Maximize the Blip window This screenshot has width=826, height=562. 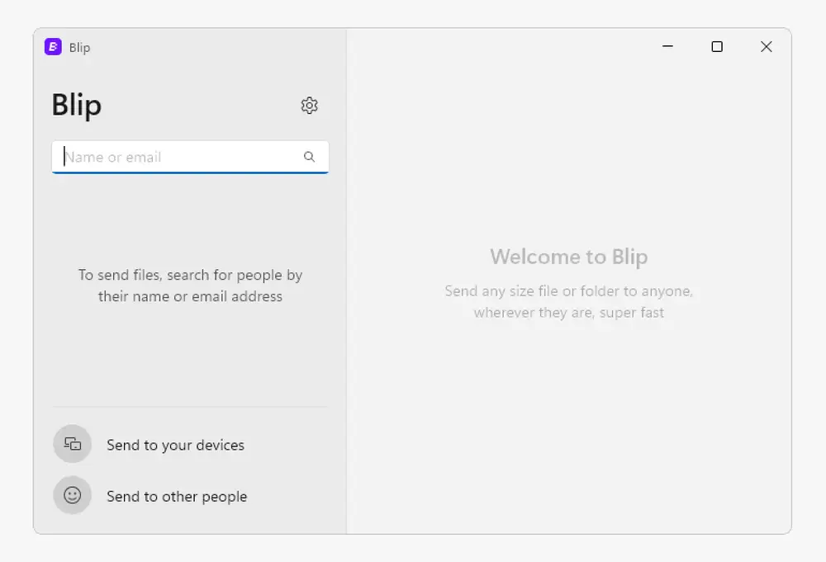[x=717, y=47]
